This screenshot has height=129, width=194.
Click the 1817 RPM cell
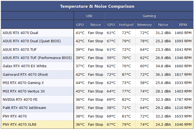tap(183, 74)
